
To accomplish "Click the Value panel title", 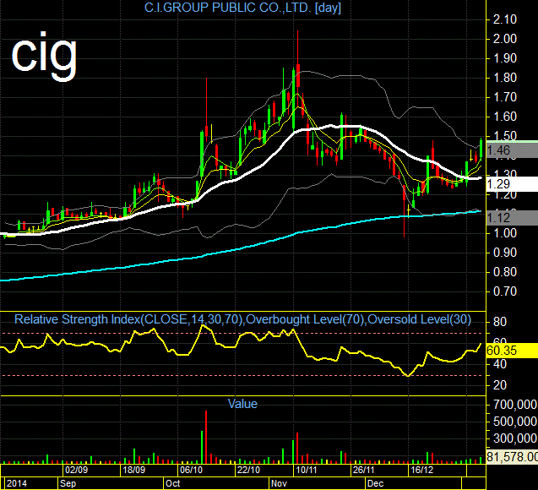I will pos(242,404).
